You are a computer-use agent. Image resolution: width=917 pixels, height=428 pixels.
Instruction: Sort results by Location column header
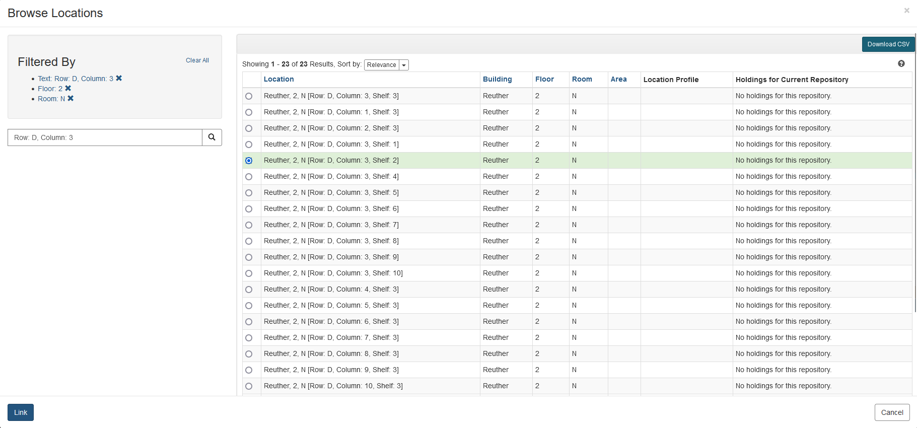(x=278, y=80)
